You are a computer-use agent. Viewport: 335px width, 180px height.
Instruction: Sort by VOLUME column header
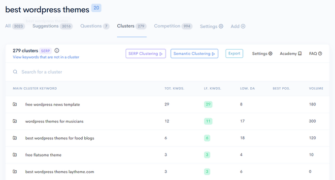(x=316, y=88)
